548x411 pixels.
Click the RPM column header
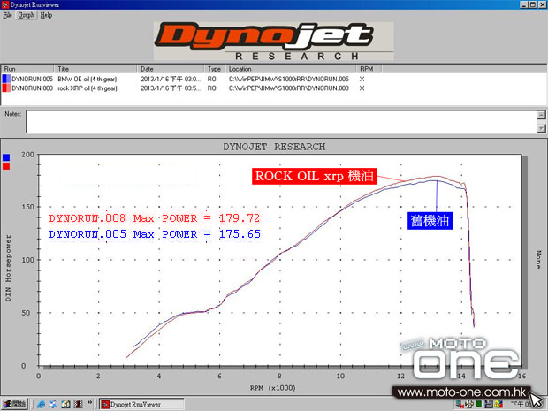click(x=369, y=69)
